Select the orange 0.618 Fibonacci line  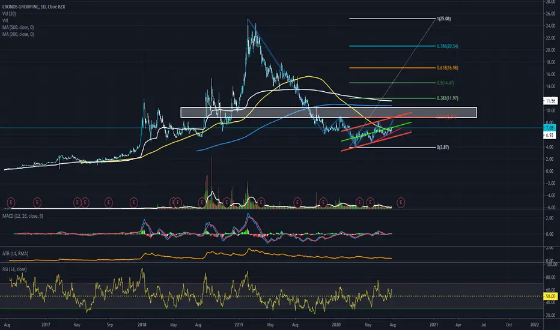point(392,67)
